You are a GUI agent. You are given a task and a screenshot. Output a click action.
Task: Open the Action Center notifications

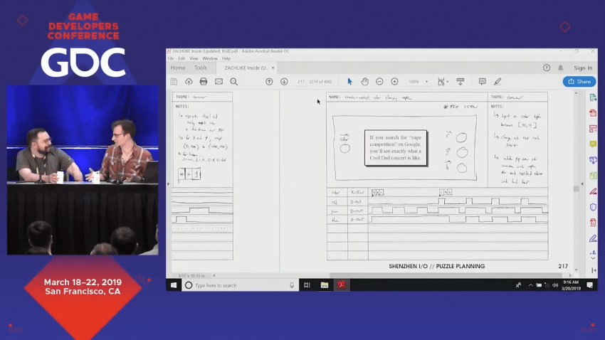click(589, 285)
